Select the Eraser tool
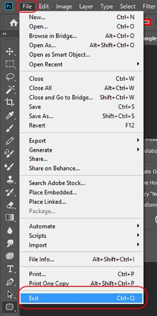The width and height of the screenshot is (157, 316). (x=9, y=205)
